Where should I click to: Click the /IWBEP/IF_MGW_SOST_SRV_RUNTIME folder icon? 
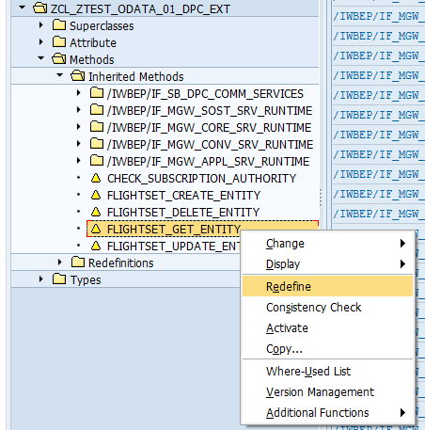(x=97, y=109)
